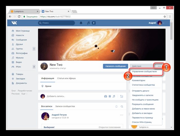The height and width of the screenshot is (136, 180).
Task: Open the article editor icon in the post box
Action: coord(121,96)
